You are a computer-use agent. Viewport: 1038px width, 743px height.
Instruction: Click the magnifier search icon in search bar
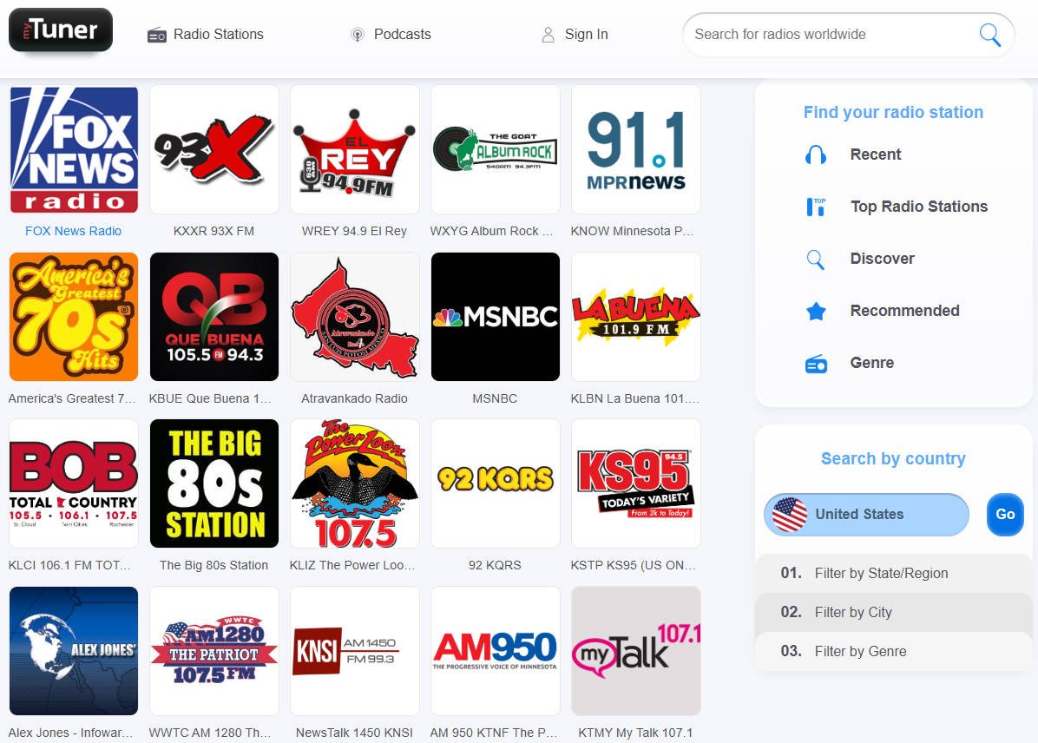coord(989,35)
